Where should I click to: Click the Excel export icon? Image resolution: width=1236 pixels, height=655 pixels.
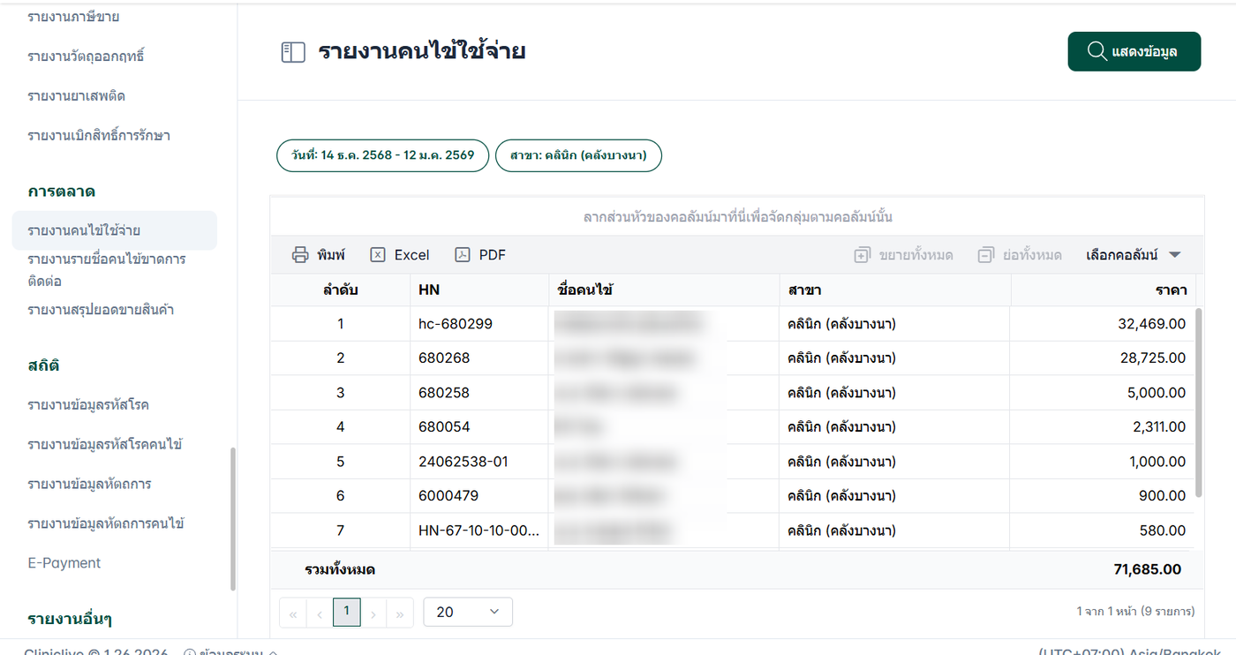(378, 255)
